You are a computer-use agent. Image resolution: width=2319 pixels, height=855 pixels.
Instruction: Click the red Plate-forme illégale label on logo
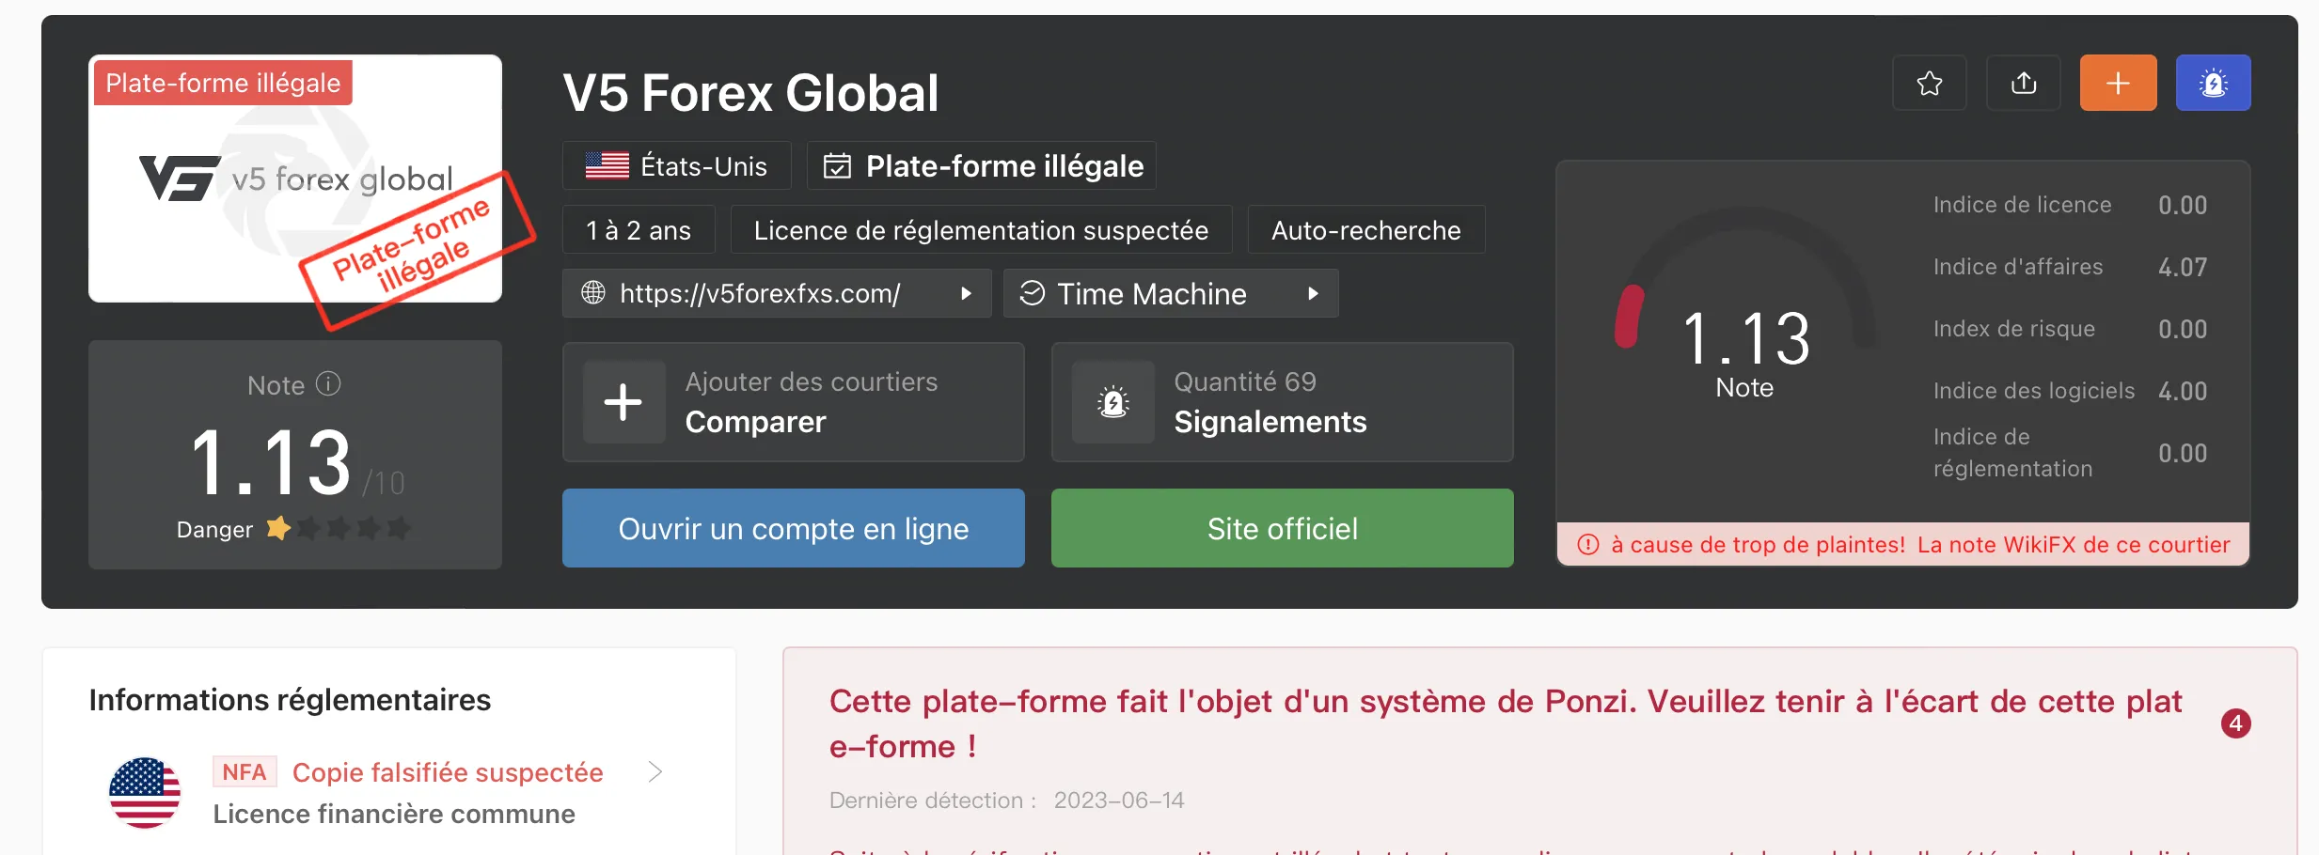click(x=223, y=83)
